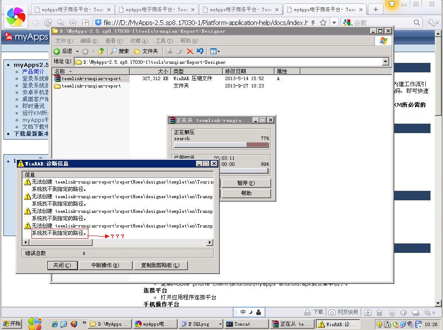Click the diagnostic horizontal scrollbar thumb
The height and width of the screenshot is (330, 443).
coord(60,242)
